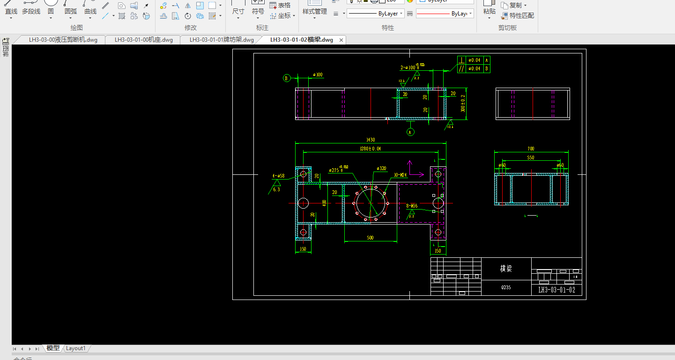Screen dimensions: 675x360
Task: Select the blue construction line tool
Action: pos(106,16)
